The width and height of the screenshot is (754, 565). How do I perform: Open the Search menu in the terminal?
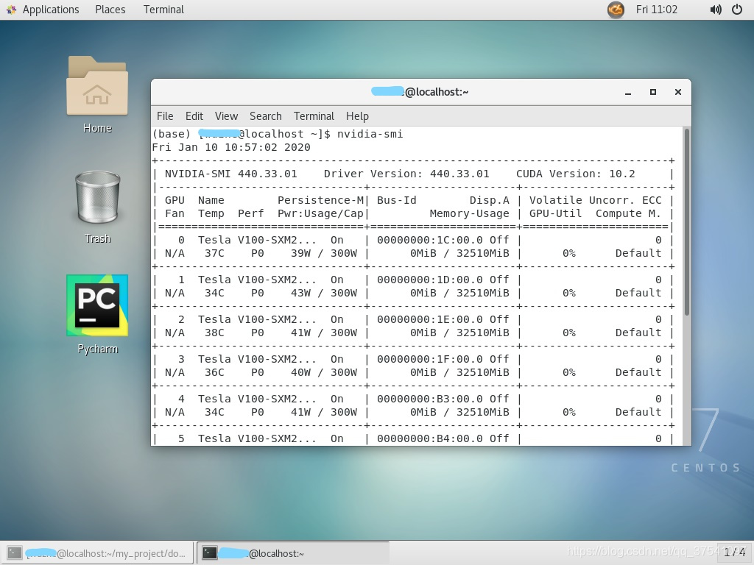tap(265, 116)
